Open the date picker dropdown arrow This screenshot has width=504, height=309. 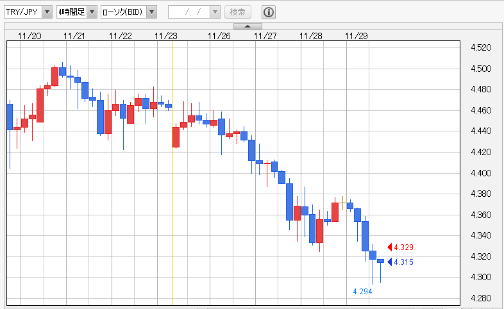215,12
